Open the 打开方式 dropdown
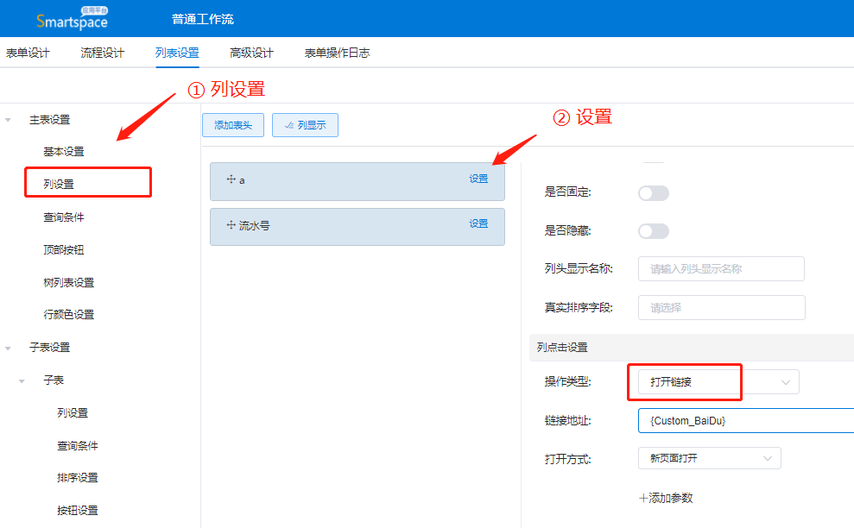The width and height of the screenshot is (854, 528). coord(708,458)
